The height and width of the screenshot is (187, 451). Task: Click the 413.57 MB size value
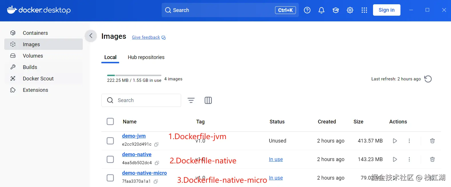click(x=370, y=141)
